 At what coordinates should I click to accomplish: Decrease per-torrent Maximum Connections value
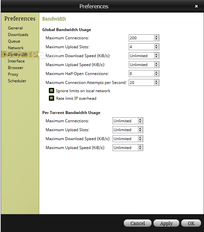point(140,122)
